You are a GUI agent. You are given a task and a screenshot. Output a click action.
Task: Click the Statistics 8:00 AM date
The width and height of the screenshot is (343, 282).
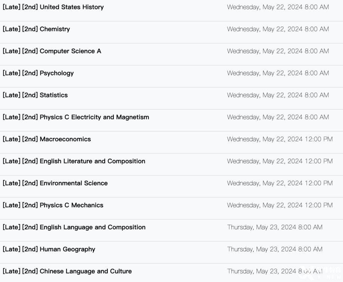pyautogui.click(x=278, y=95)
